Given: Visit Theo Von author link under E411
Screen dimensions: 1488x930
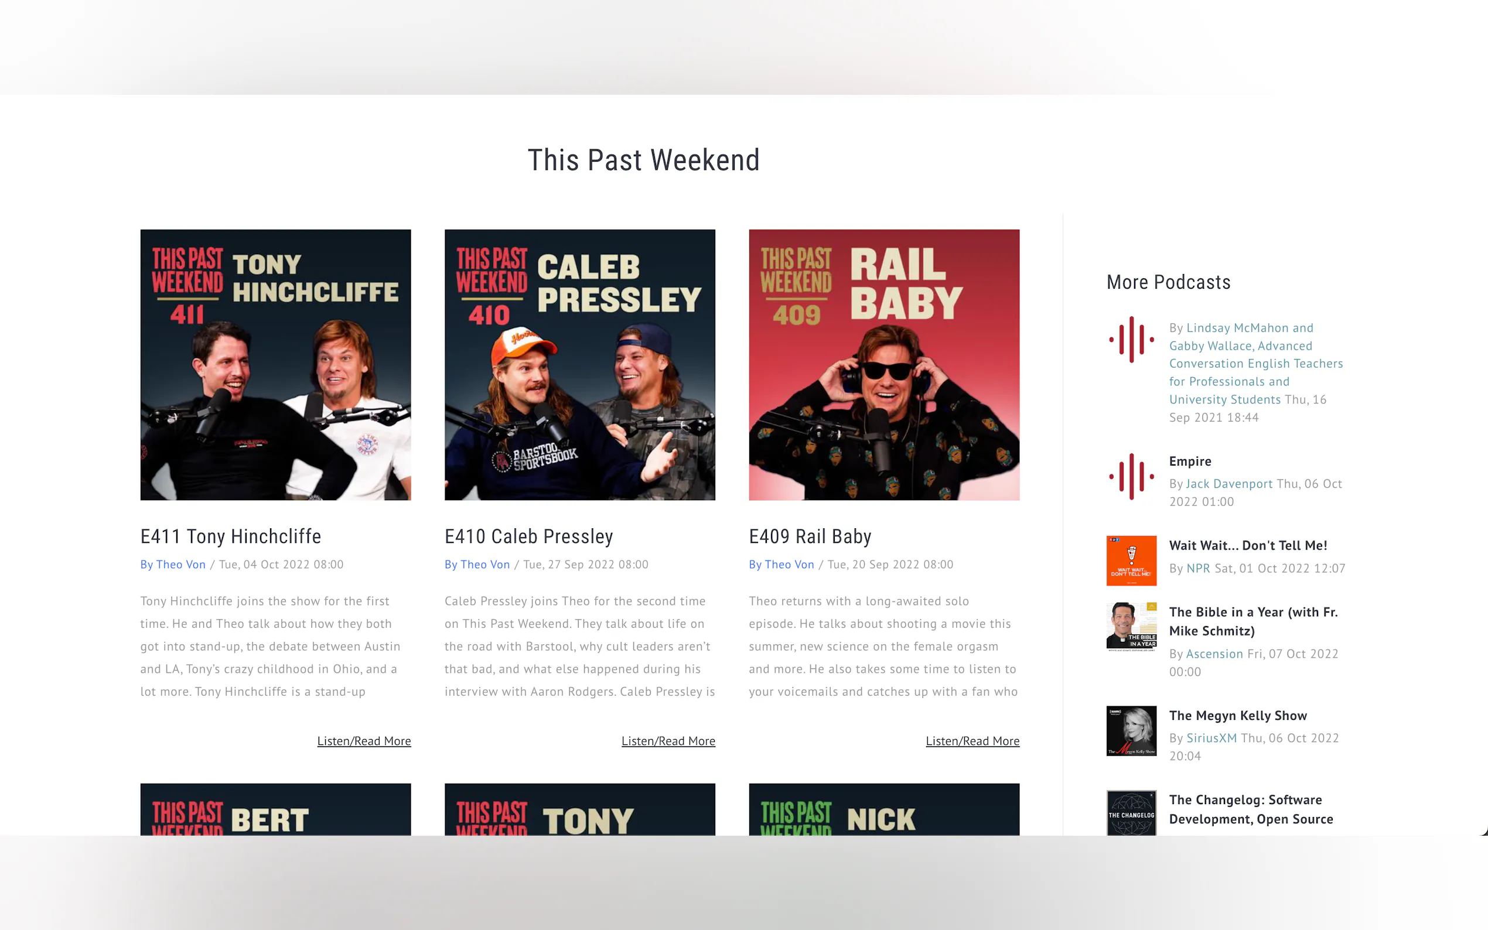Looking at the screenshot, I should point(181,565).
